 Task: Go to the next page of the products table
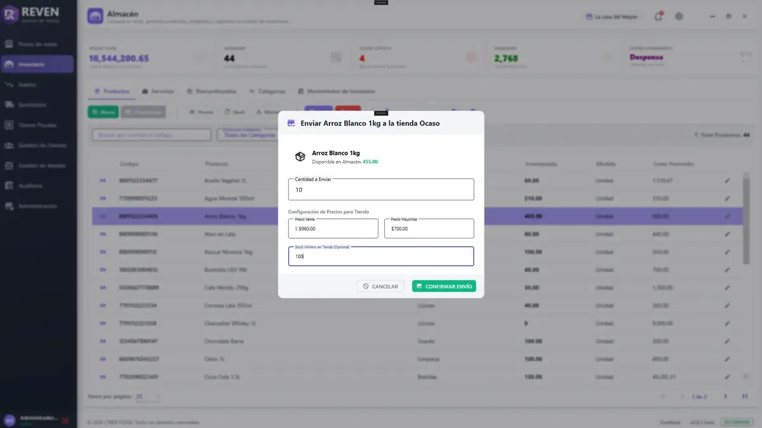pyautogui.click(x=725, y=396)
